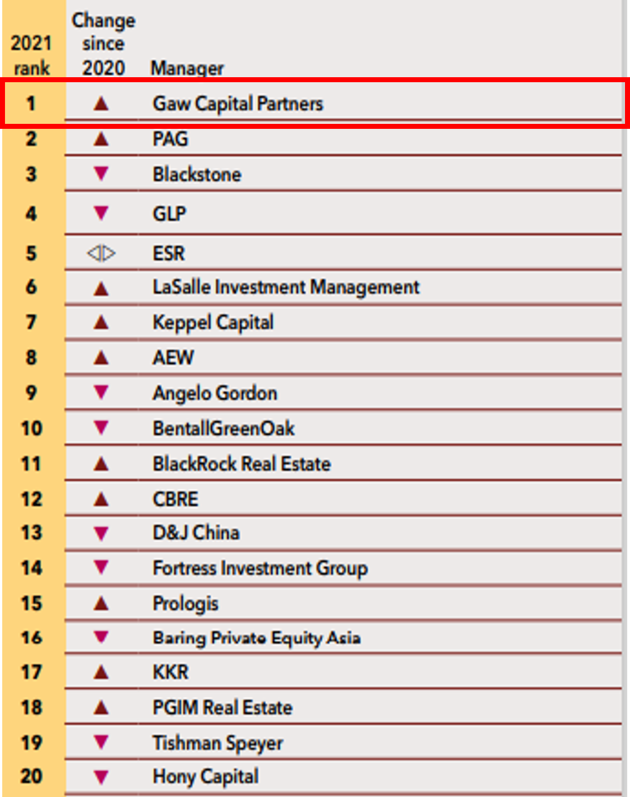Click the Manager column header
Screen dimensions: 630x797
point(187,68)
